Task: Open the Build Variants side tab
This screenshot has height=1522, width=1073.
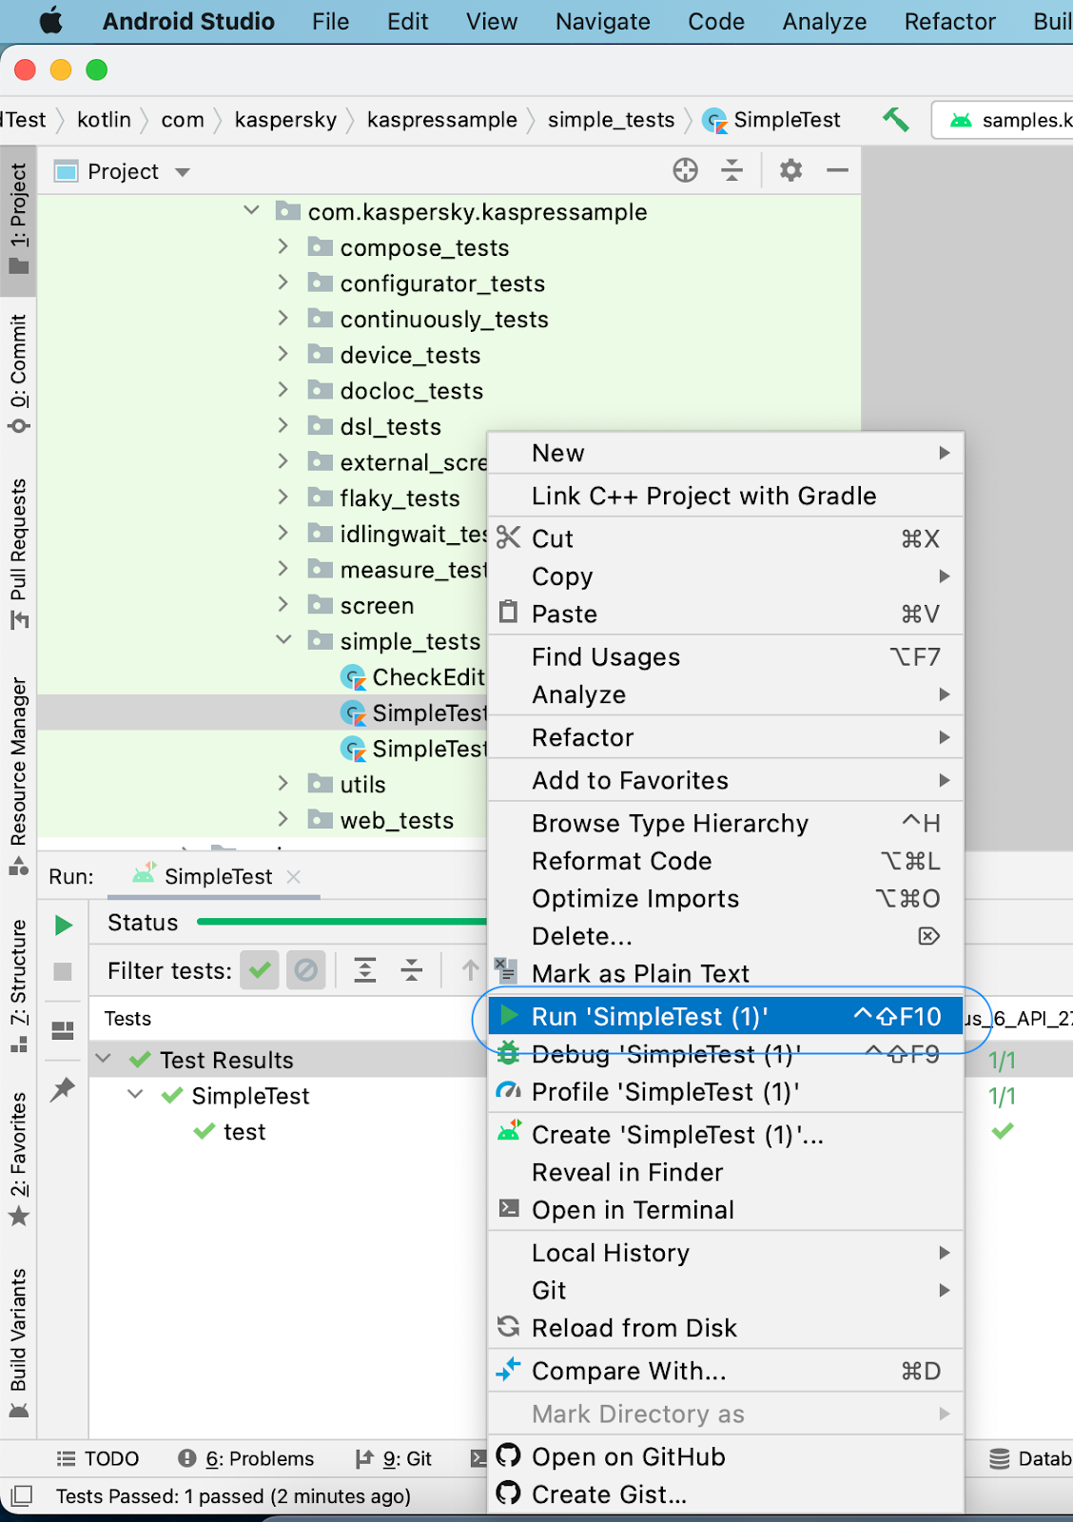Action: (x=18, y=1342)
